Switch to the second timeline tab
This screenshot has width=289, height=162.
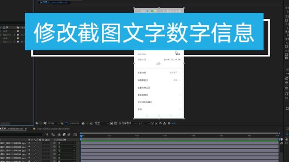(x=53, y=129)
